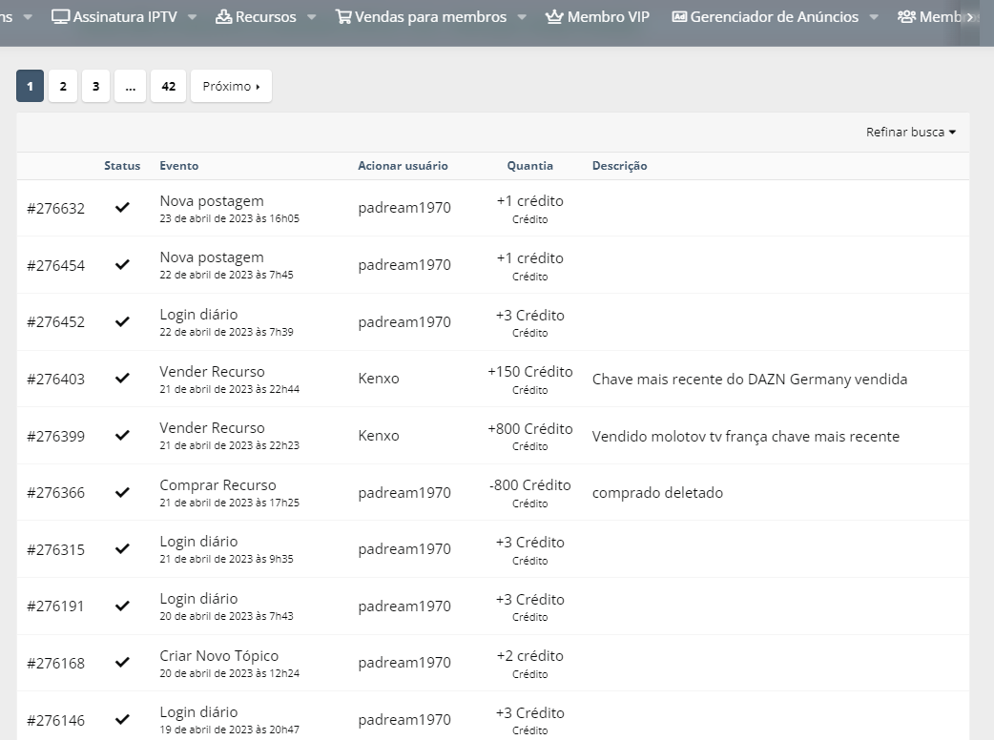Image resolution: width=994 pixels, height=740 pixels.
Task: Expand the Recursos menu arrow
Action: (x=311, y=17)
